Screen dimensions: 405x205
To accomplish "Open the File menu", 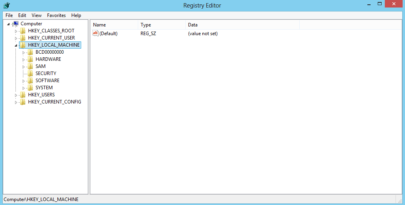I will pos(9,15).
